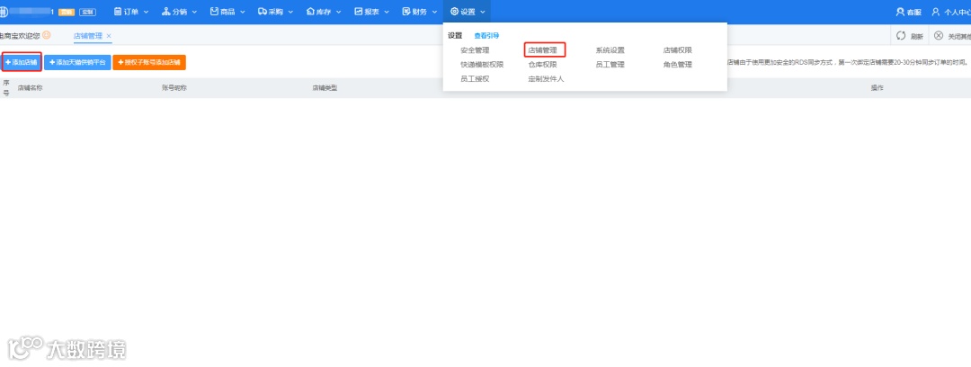Click the 添加店铺 button
This screenshot has width=971, height=367.
pyautogui.click(x=21, y=62)
